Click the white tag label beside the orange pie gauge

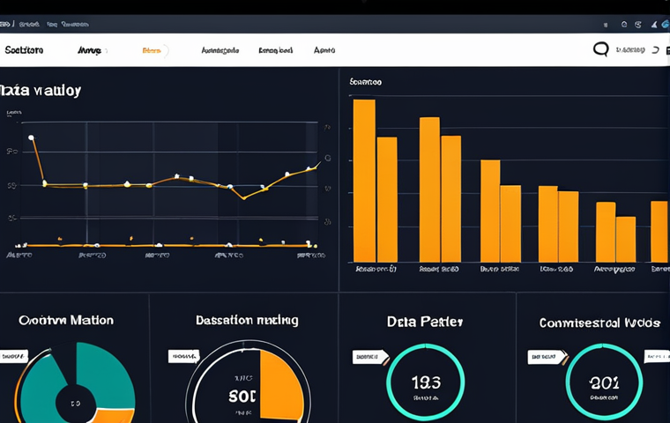point(183,356)
